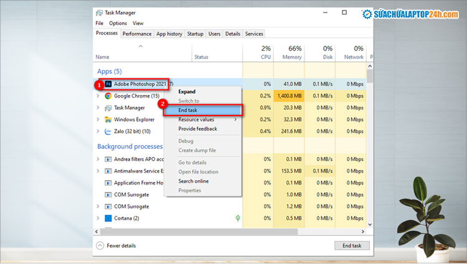Select the Processes tab

[106, 34]
